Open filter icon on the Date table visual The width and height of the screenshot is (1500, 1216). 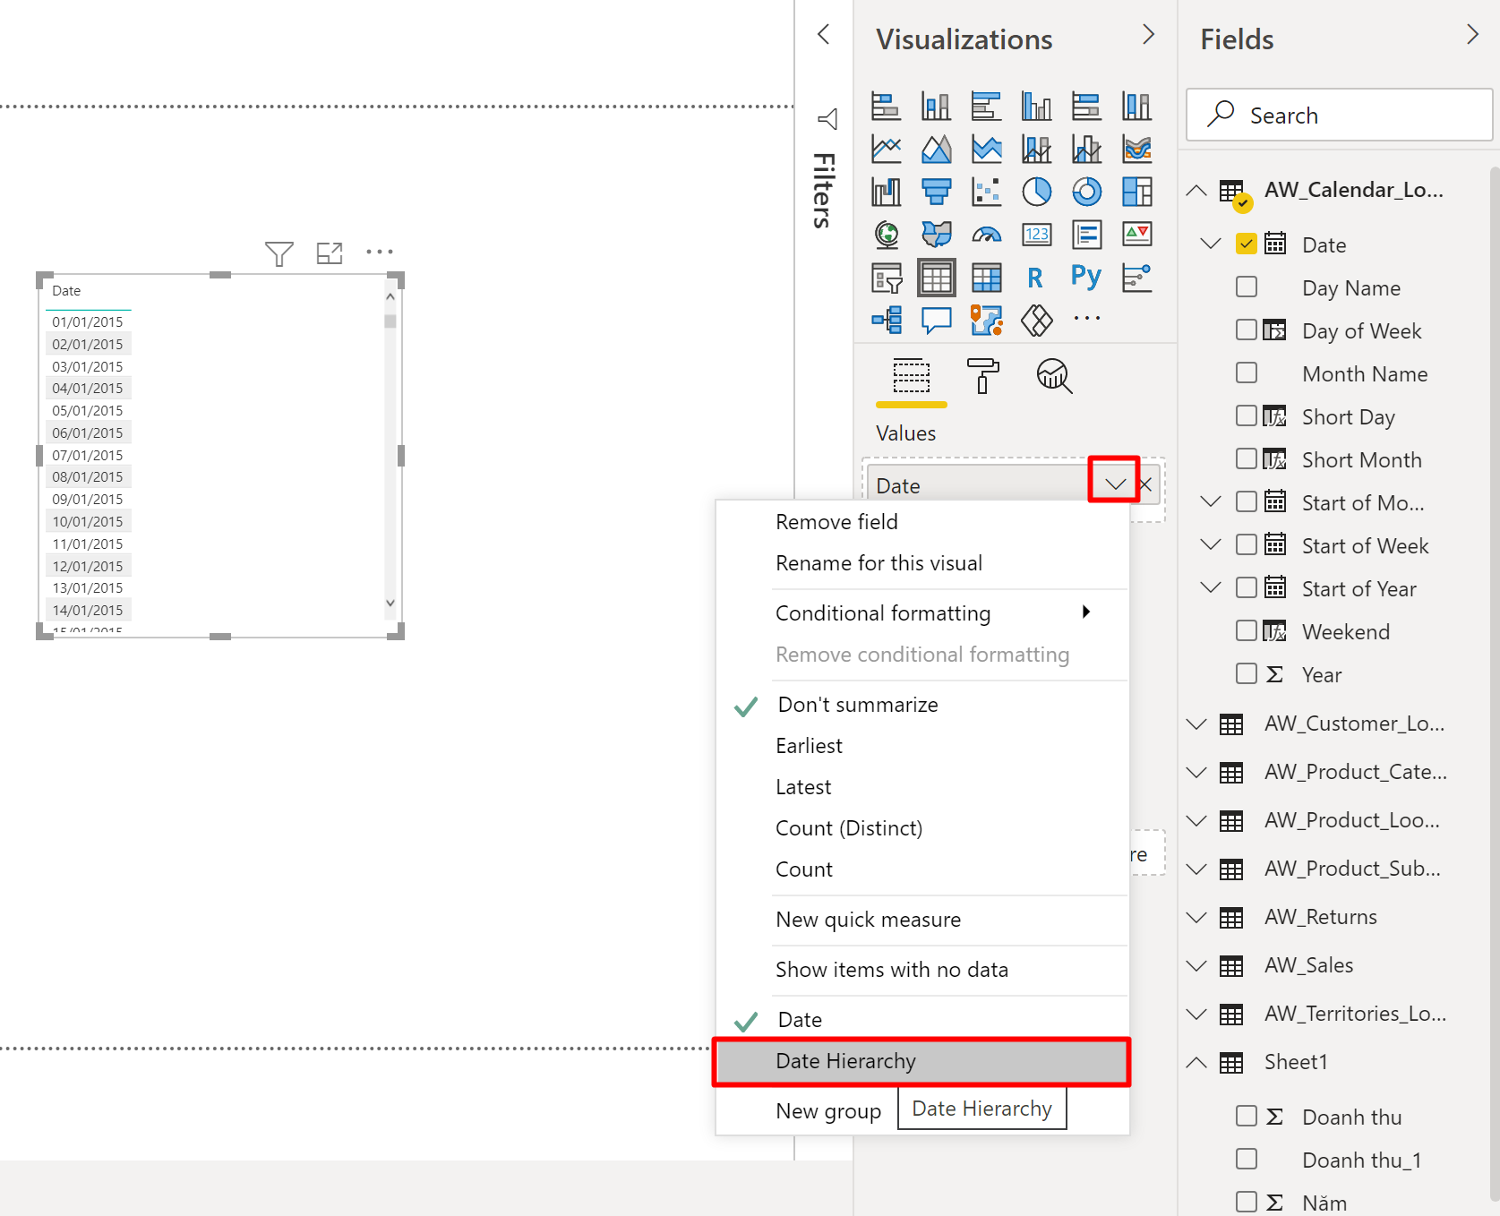pyautogui.click(x=279, y=253)
